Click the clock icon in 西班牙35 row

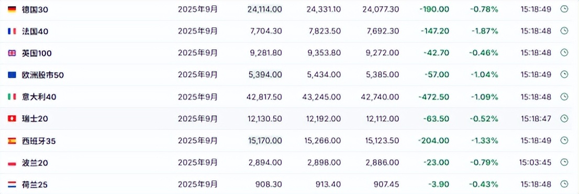click(564, 141)
